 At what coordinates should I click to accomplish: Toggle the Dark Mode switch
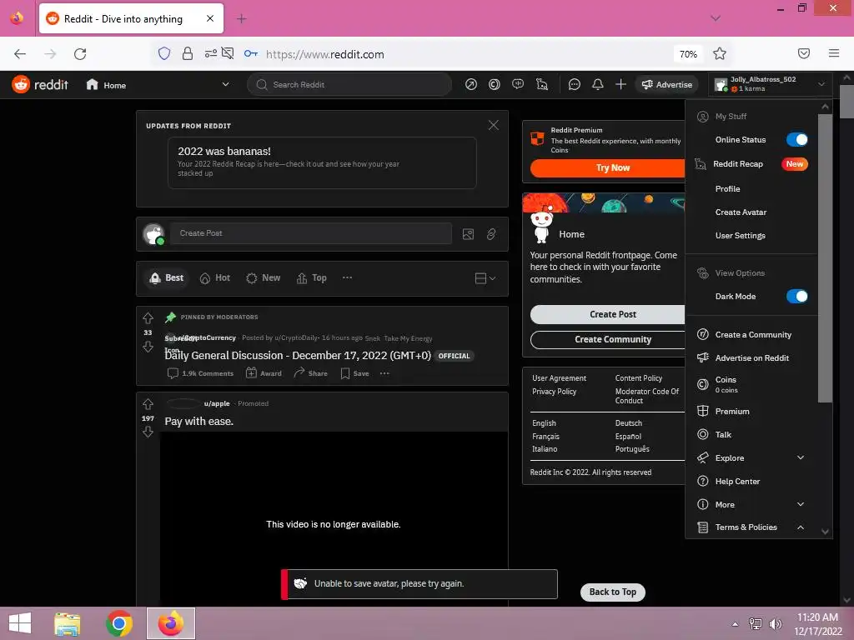[x=796, y=297]
